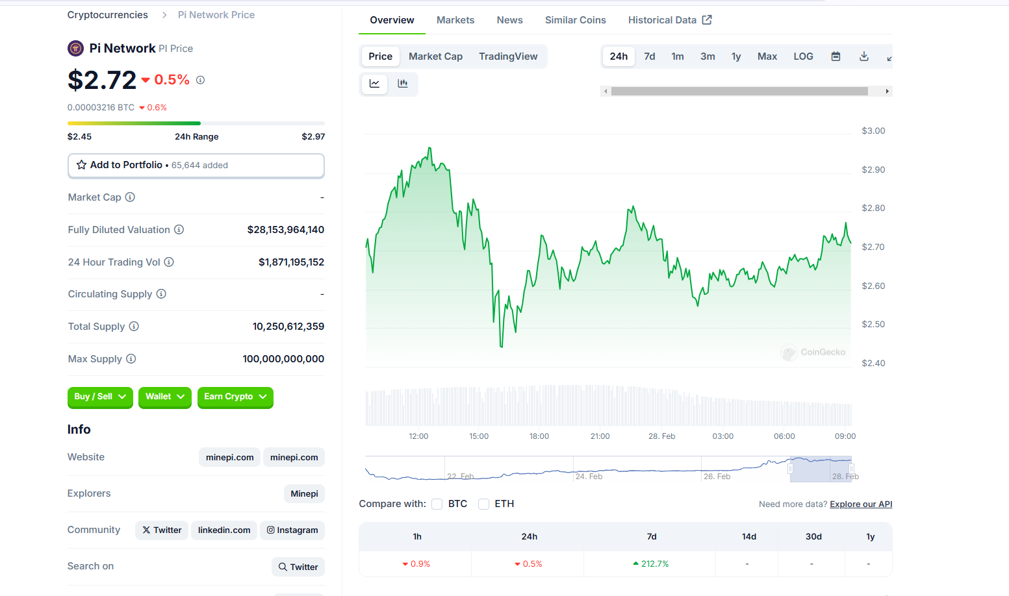
Task: Click the Pi Network coin logo
Action: pyautogui.click(x=76, y=48)
